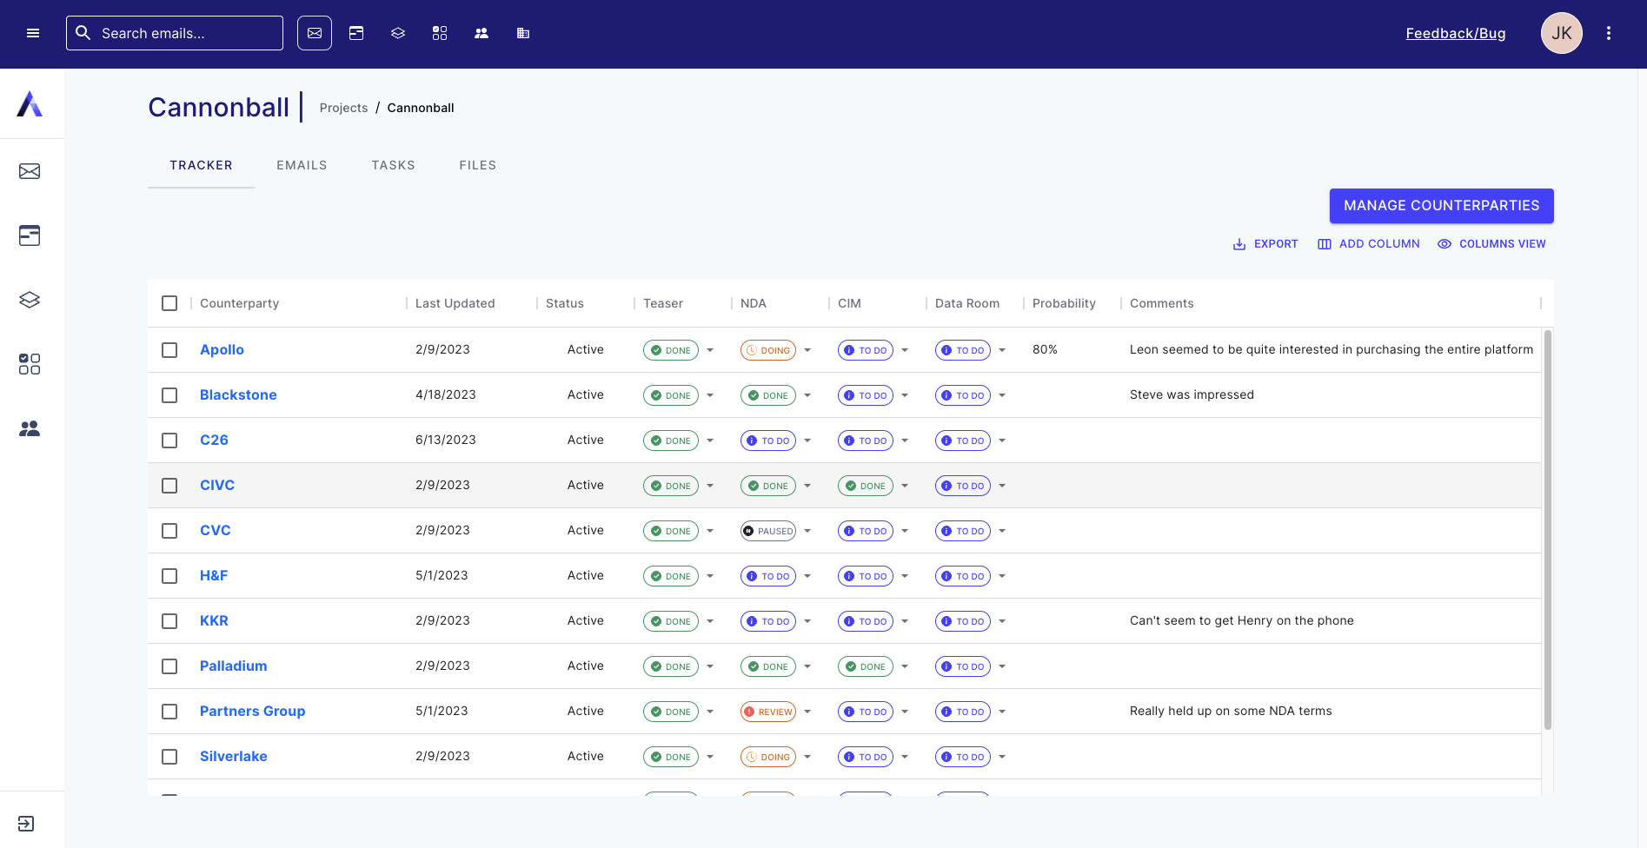
Task: Click the mail icon in top toolbar
Action: click(x=315, y=33)
